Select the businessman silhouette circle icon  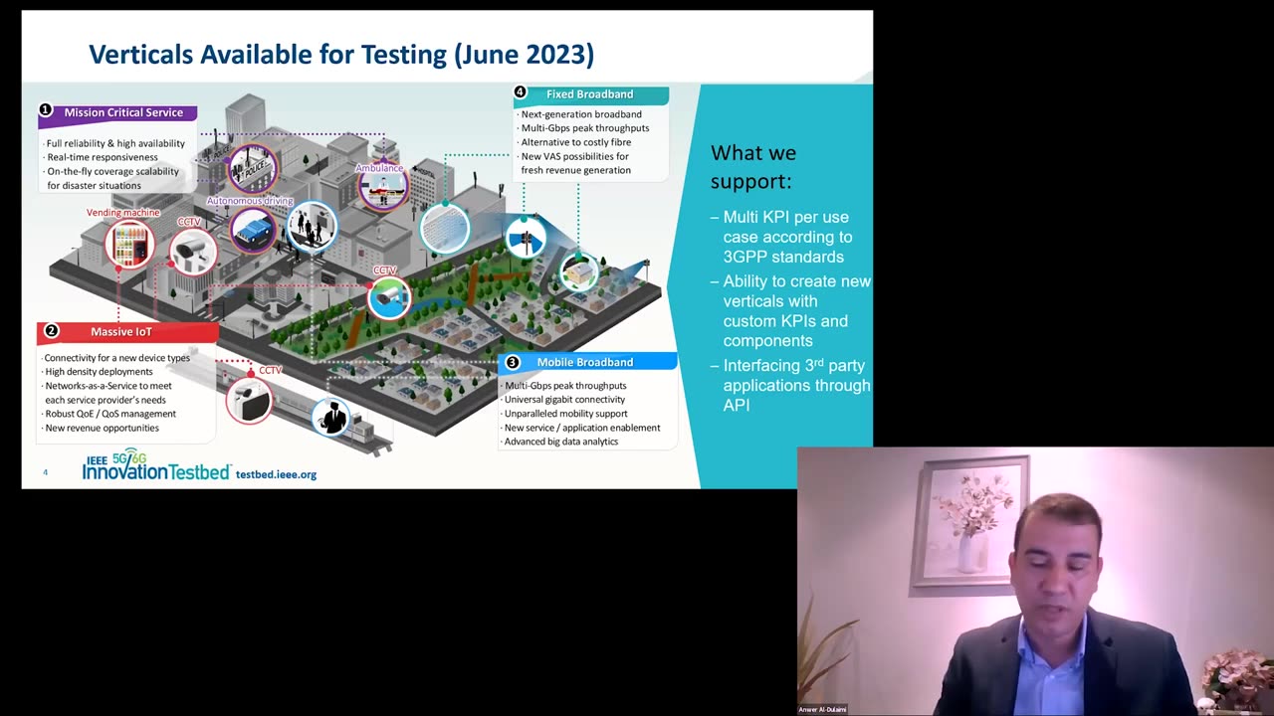[x=330, y=417]
